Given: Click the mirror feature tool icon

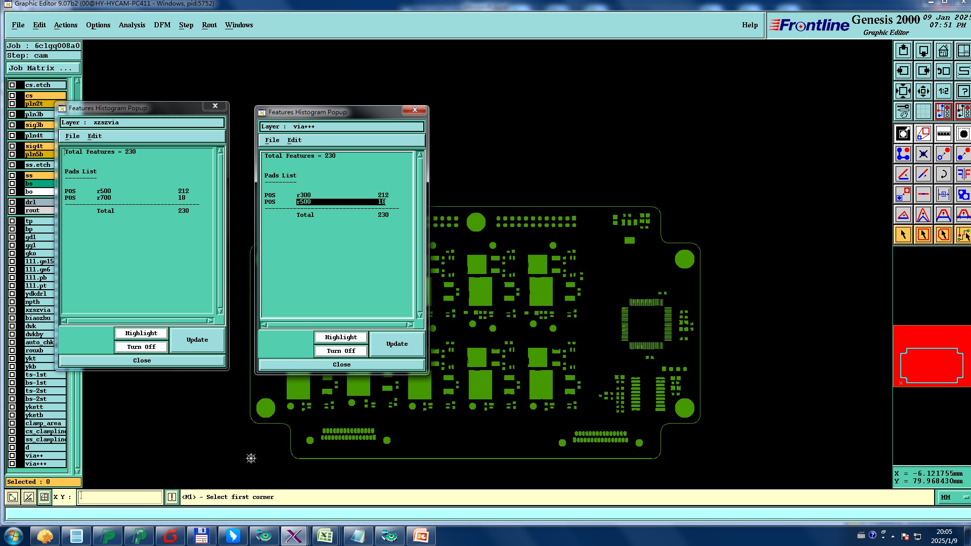Looking at the screenshot, I should point(963,174).
